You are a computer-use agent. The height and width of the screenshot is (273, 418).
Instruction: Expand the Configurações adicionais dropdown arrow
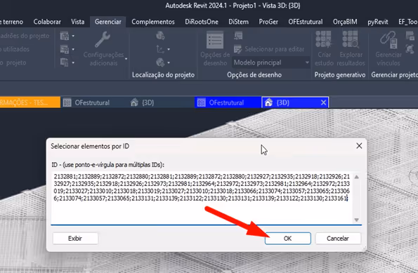pyautogui.click(x=126, y=59)
